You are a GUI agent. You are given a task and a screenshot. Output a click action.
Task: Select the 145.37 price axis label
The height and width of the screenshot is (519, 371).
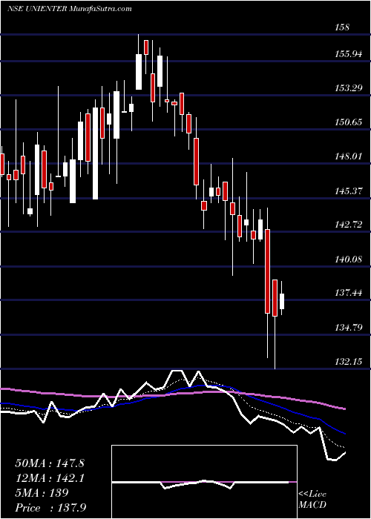[348, 191]
